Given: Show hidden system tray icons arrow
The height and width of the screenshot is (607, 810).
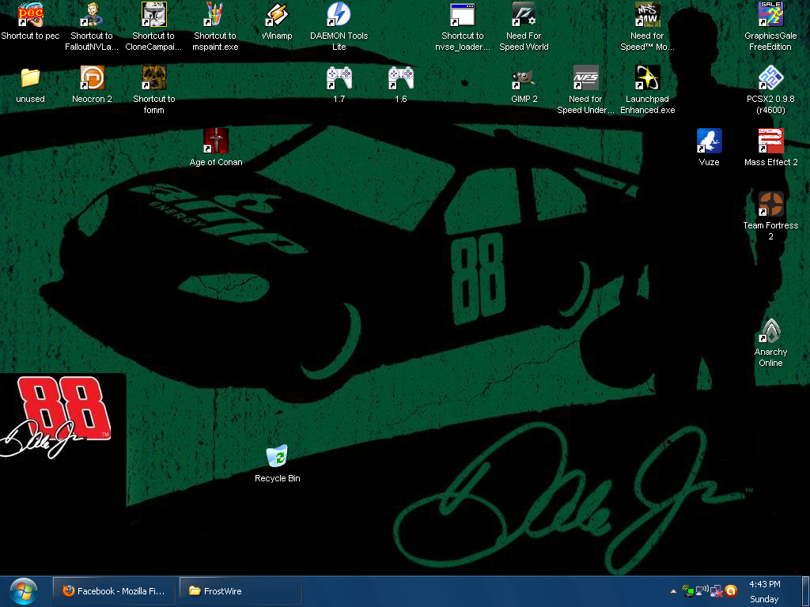Looking at the screenshot, I should tap(673, 591).
